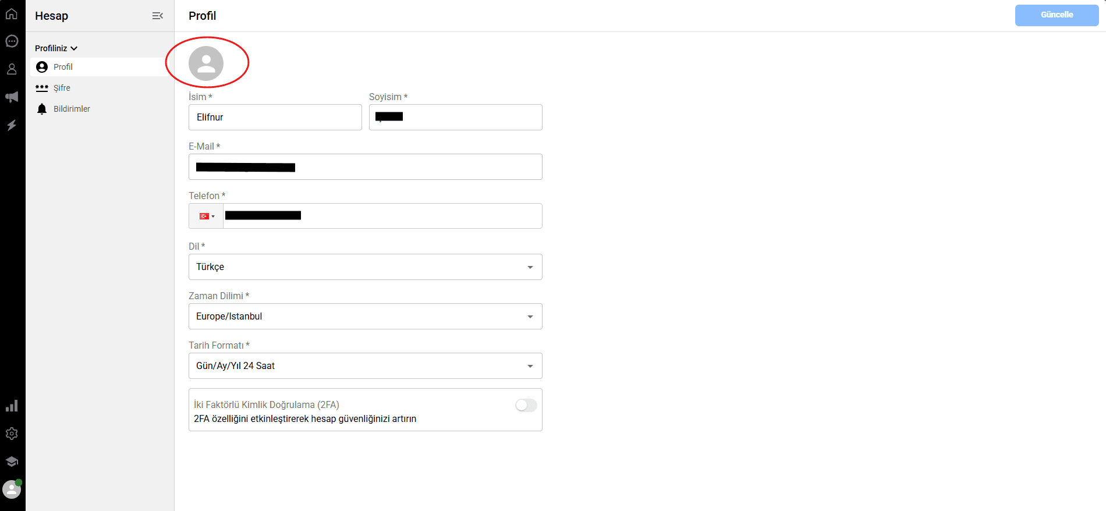Expand the Dil language dropdown

coord(366,267)
